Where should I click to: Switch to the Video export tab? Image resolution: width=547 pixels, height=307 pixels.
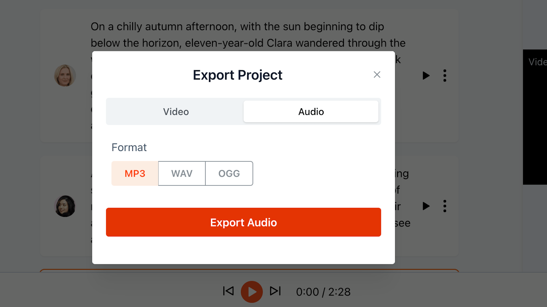tap(176, 112)
